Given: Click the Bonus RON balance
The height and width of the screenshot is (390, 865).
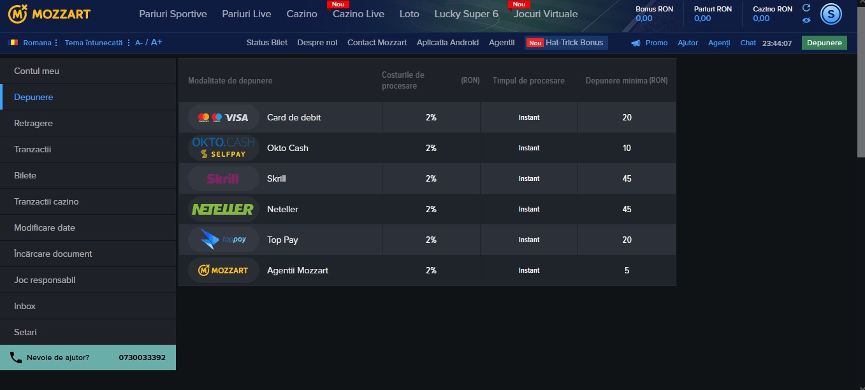Looking at the screenshot, I should point(655,14).
